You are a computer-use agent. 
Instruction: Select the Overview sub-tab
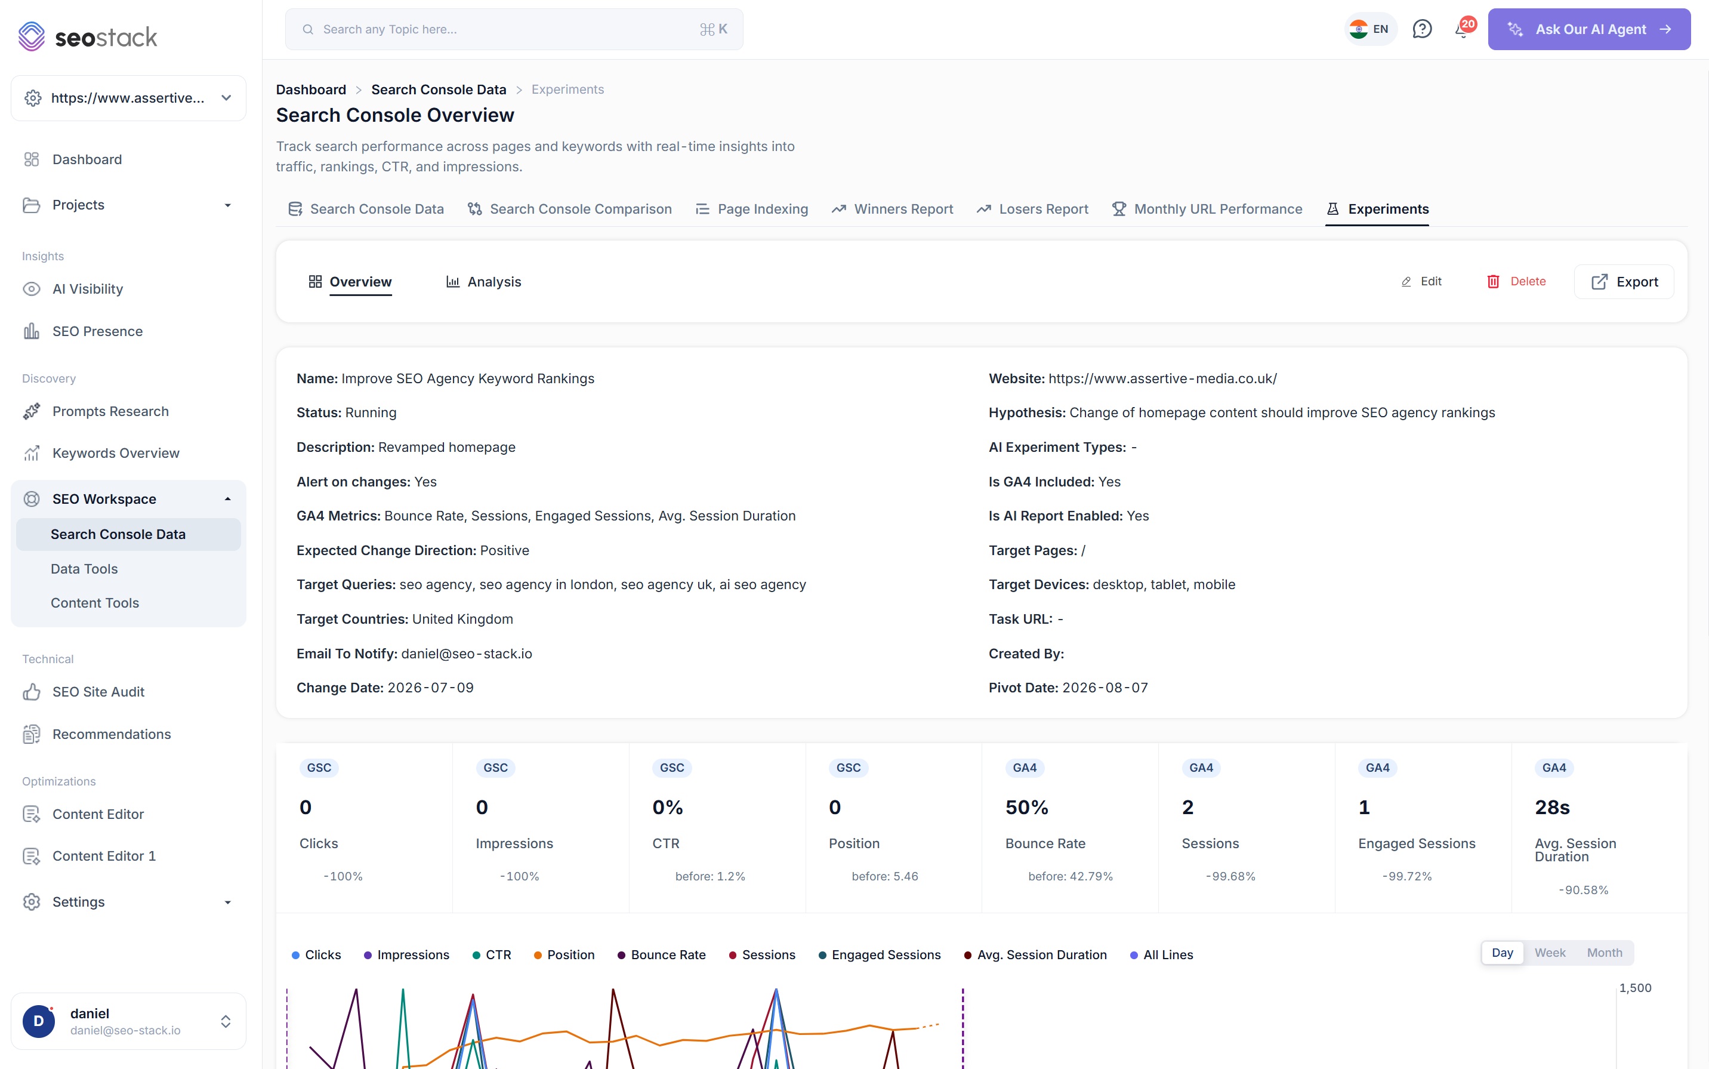pyautogui.click(x=350, y=282)
